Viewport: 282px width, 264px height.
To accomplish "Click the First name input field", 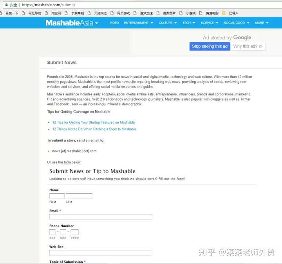I will coord(57,196).
